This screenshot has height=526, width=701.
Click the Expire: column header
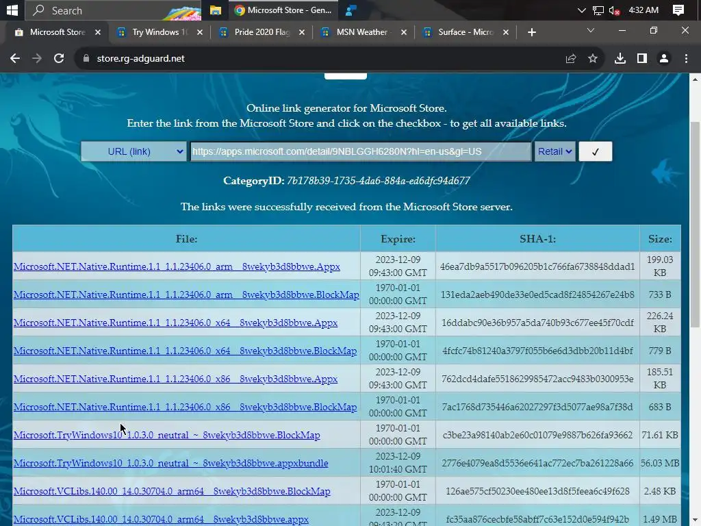tap(398, 239)
